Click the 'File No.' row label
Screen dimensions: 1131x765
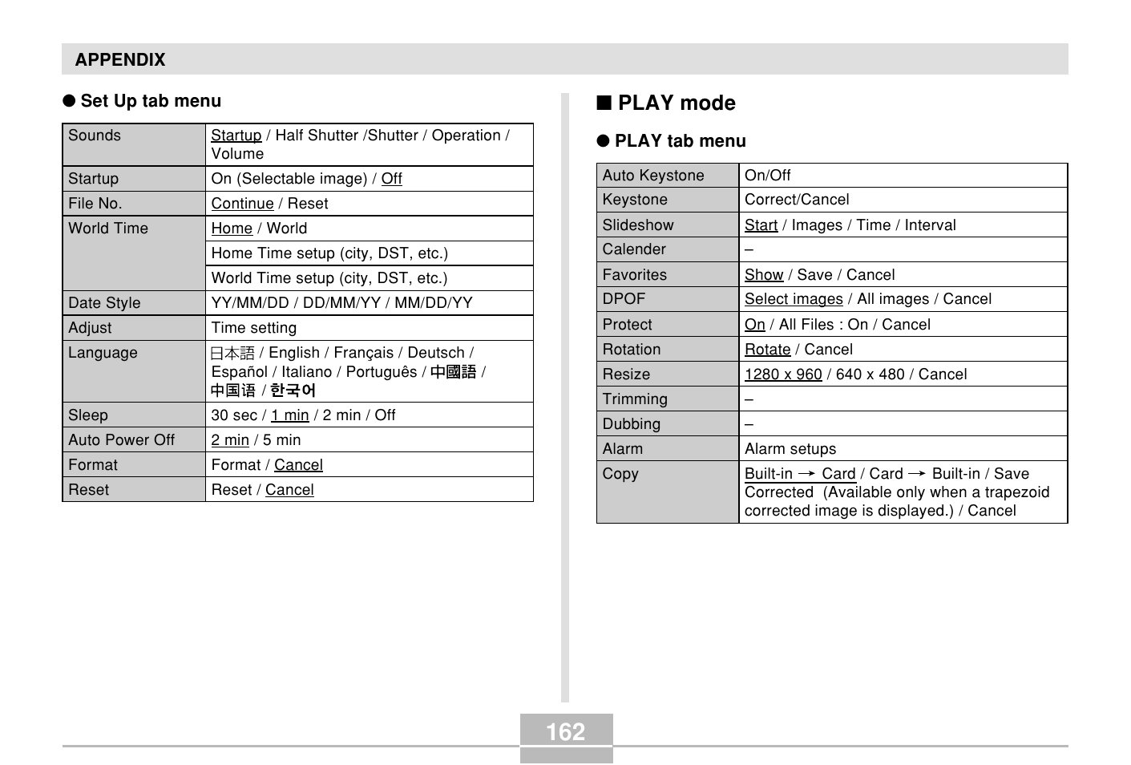[95, 204]
